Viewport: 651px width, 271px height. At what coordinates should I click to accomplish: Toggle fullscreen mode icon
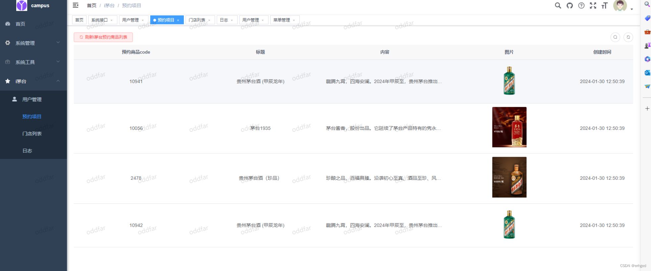point(593,5)
